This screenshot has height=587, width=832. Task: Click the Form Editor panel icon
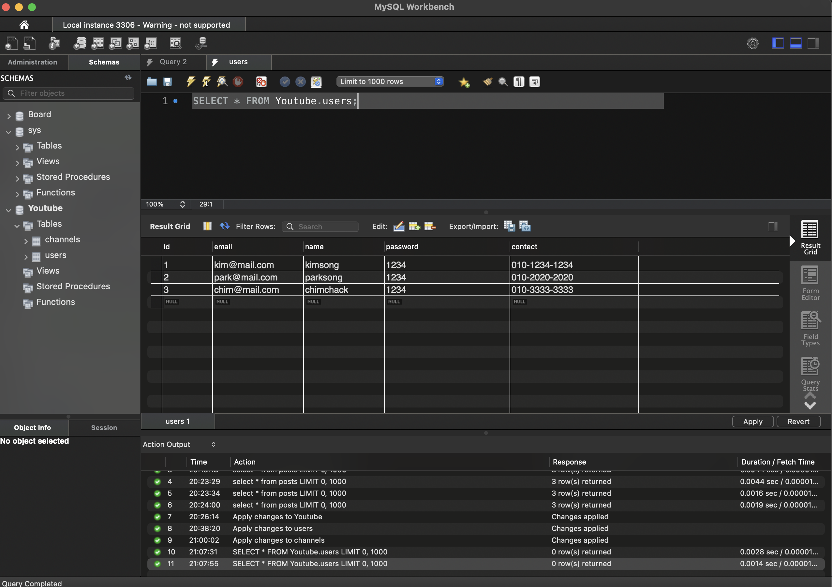coord(810,283)
